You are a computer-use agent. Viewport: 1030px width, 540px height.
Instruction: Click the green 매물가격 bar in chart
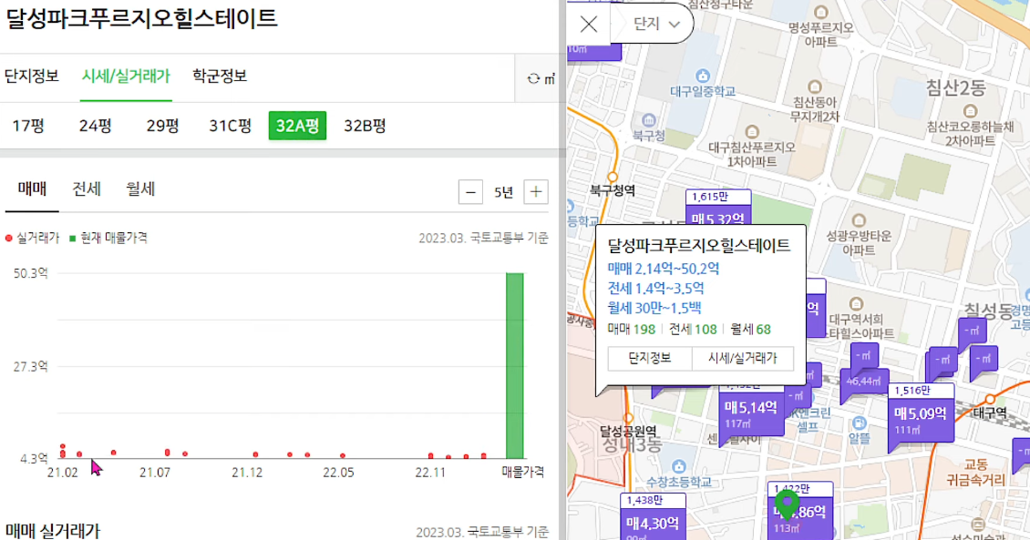(x=515, y=365)
